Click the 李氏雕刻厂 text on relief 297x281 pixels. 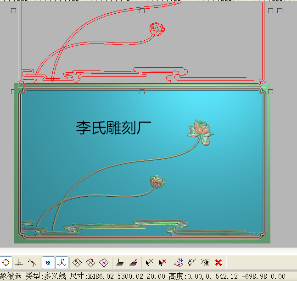tap(113, 128)
